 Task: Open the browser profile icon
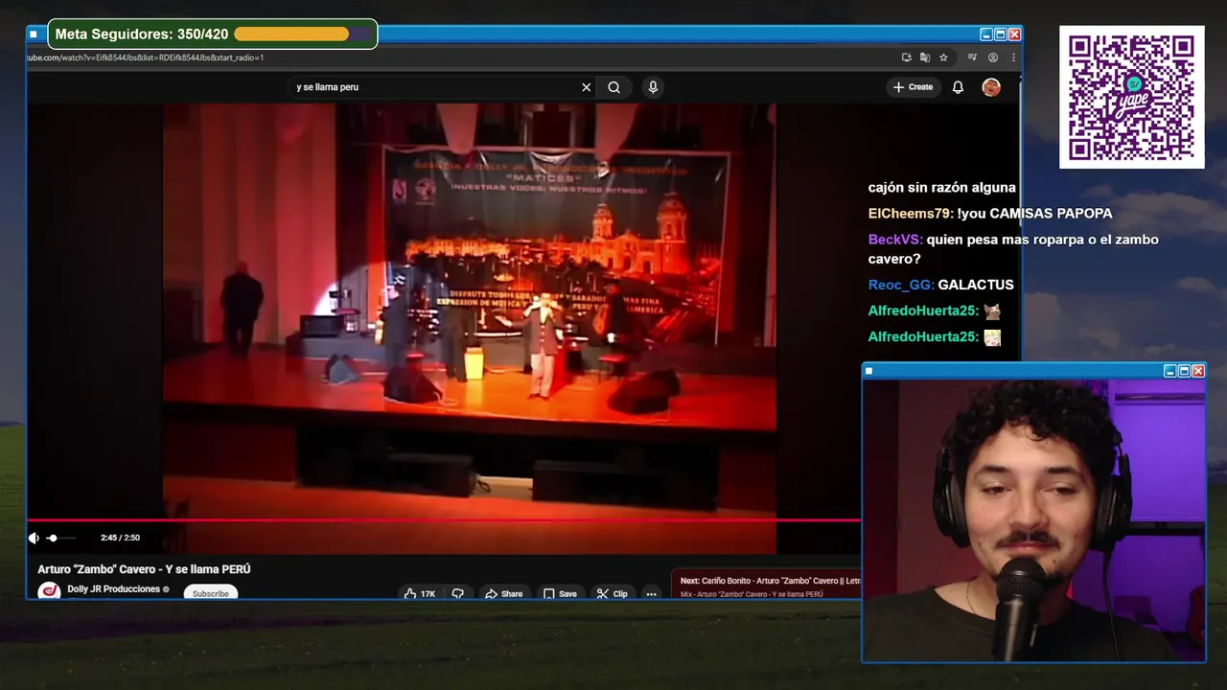993,57
